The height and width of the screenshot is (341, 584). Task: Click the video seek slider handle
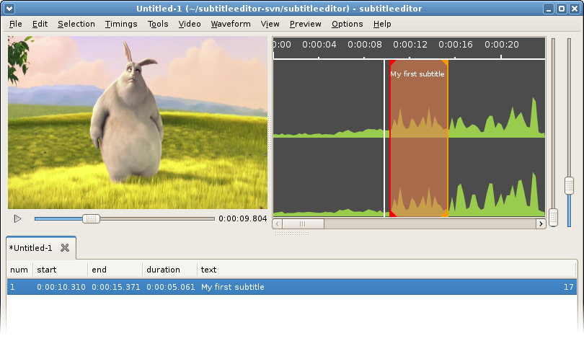(91, 219)
